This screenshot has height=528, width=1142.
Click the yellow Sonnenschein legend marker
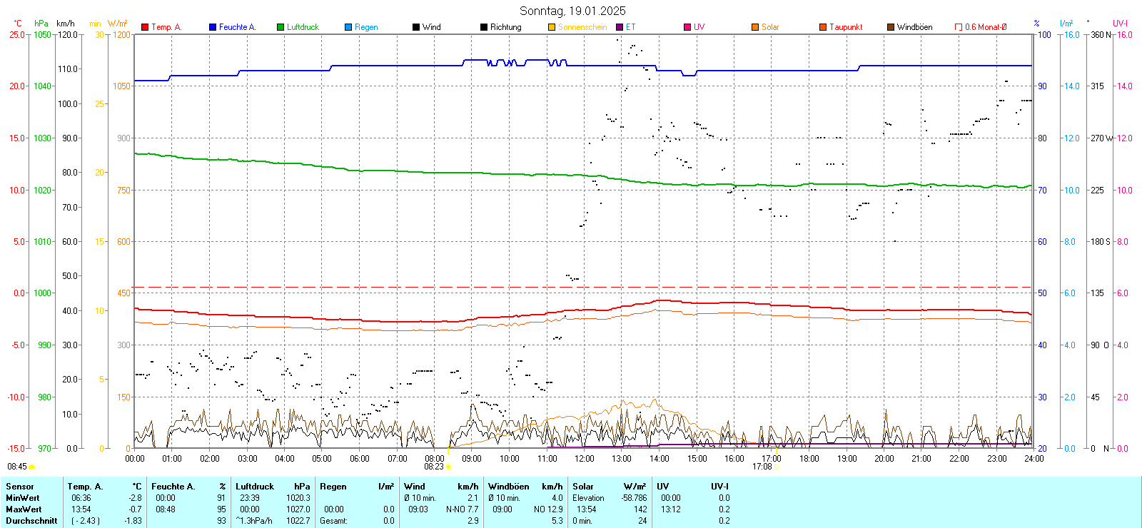pyautogui.click(x=552, y=27)
